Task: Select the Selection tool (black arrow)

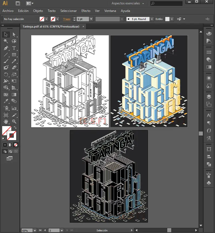Action: pyautogui.click(x=6, y=35)
